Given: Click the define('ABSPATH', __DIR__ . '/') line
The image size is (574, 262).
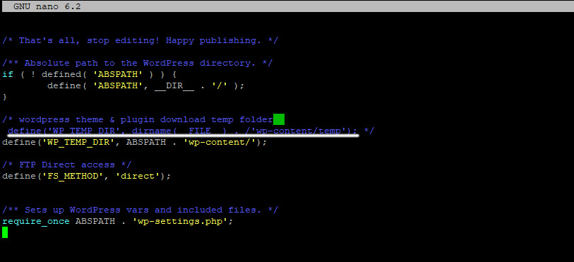Looking at the screenshot, I should tap(145, 85).
